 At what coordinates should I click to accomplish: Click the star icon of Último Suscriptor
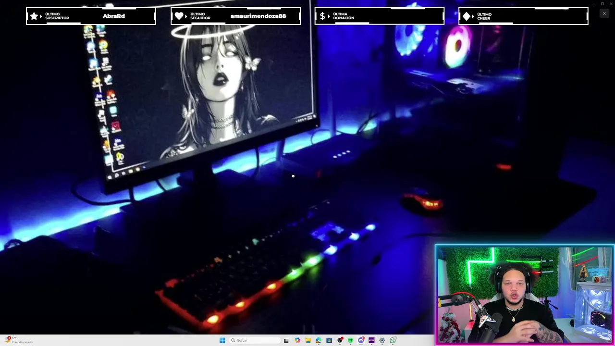point(34,16)
